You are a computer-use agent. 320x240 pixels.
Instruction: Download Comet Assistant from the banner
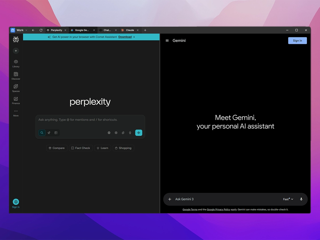pyautogui.click(x=125, y=37)
